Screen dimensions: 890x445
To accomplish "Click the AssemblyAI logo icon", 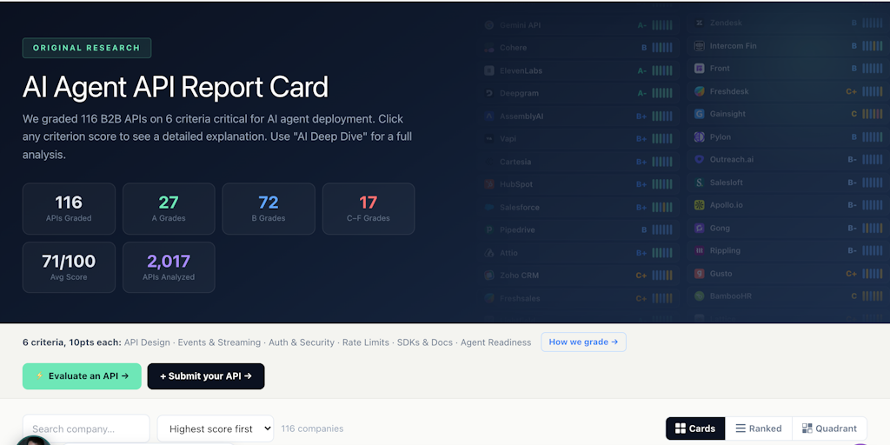I will click(x=489, y=116).
